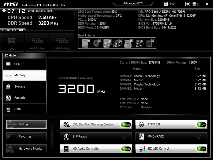Click the DRAM Voltage 1.200V value

pos(192,63)
